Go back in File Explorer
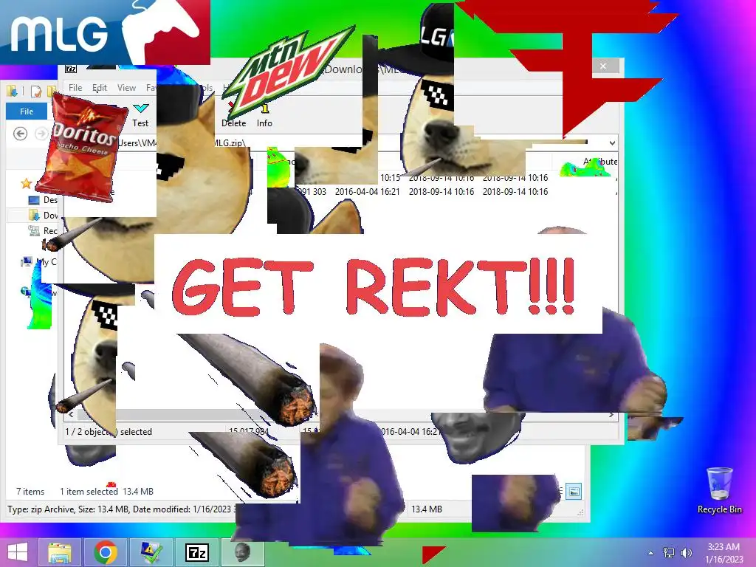 20,134
